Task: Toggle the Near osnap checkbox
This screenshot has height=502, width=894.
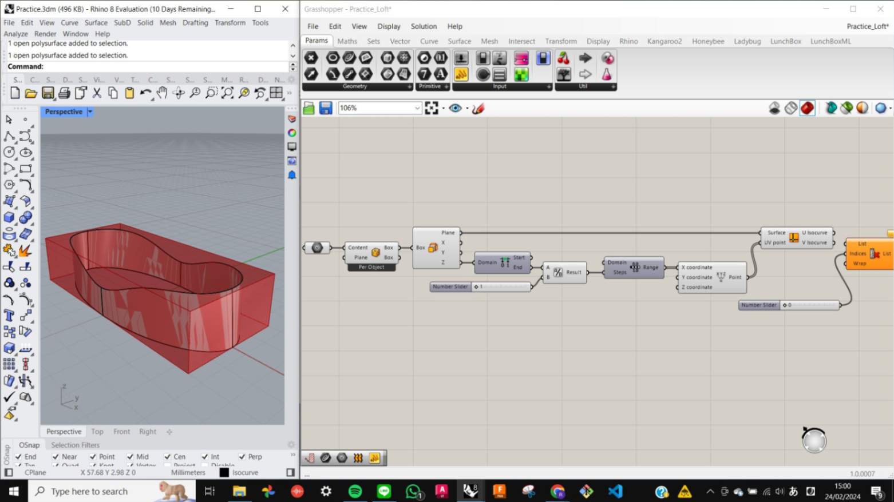Action: point(56,457)
